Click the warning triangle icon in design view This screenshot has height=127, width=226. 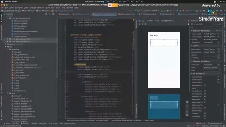189,21
